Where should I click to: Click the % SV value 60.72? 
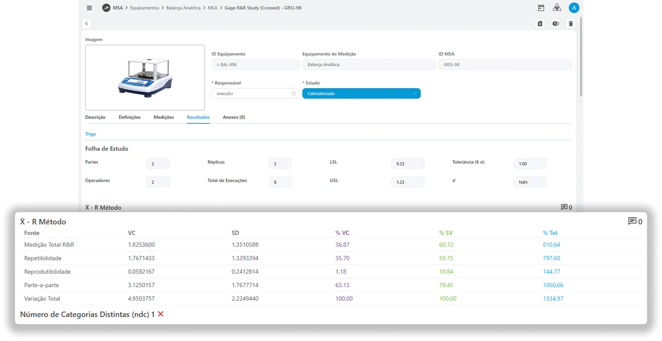pos(446,245)
